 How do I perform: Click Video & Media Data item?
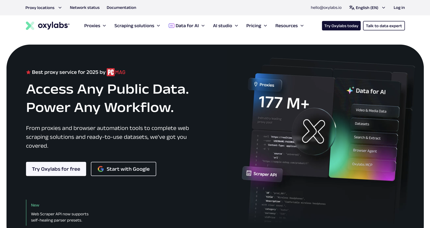375,111
